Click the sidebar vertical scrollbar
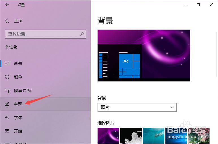 click(x=90, y=90)
